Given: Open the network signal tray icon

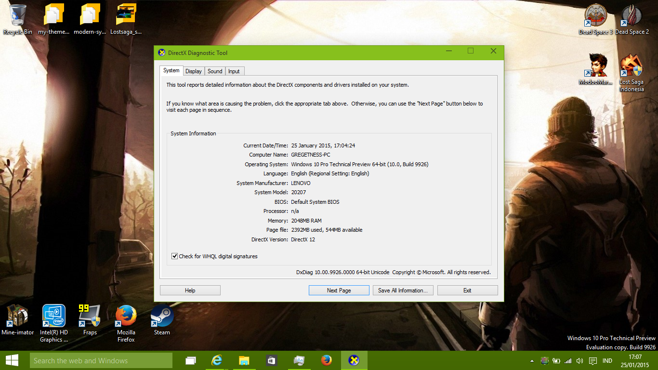Looking at the screenshot, I should point(568,361).
